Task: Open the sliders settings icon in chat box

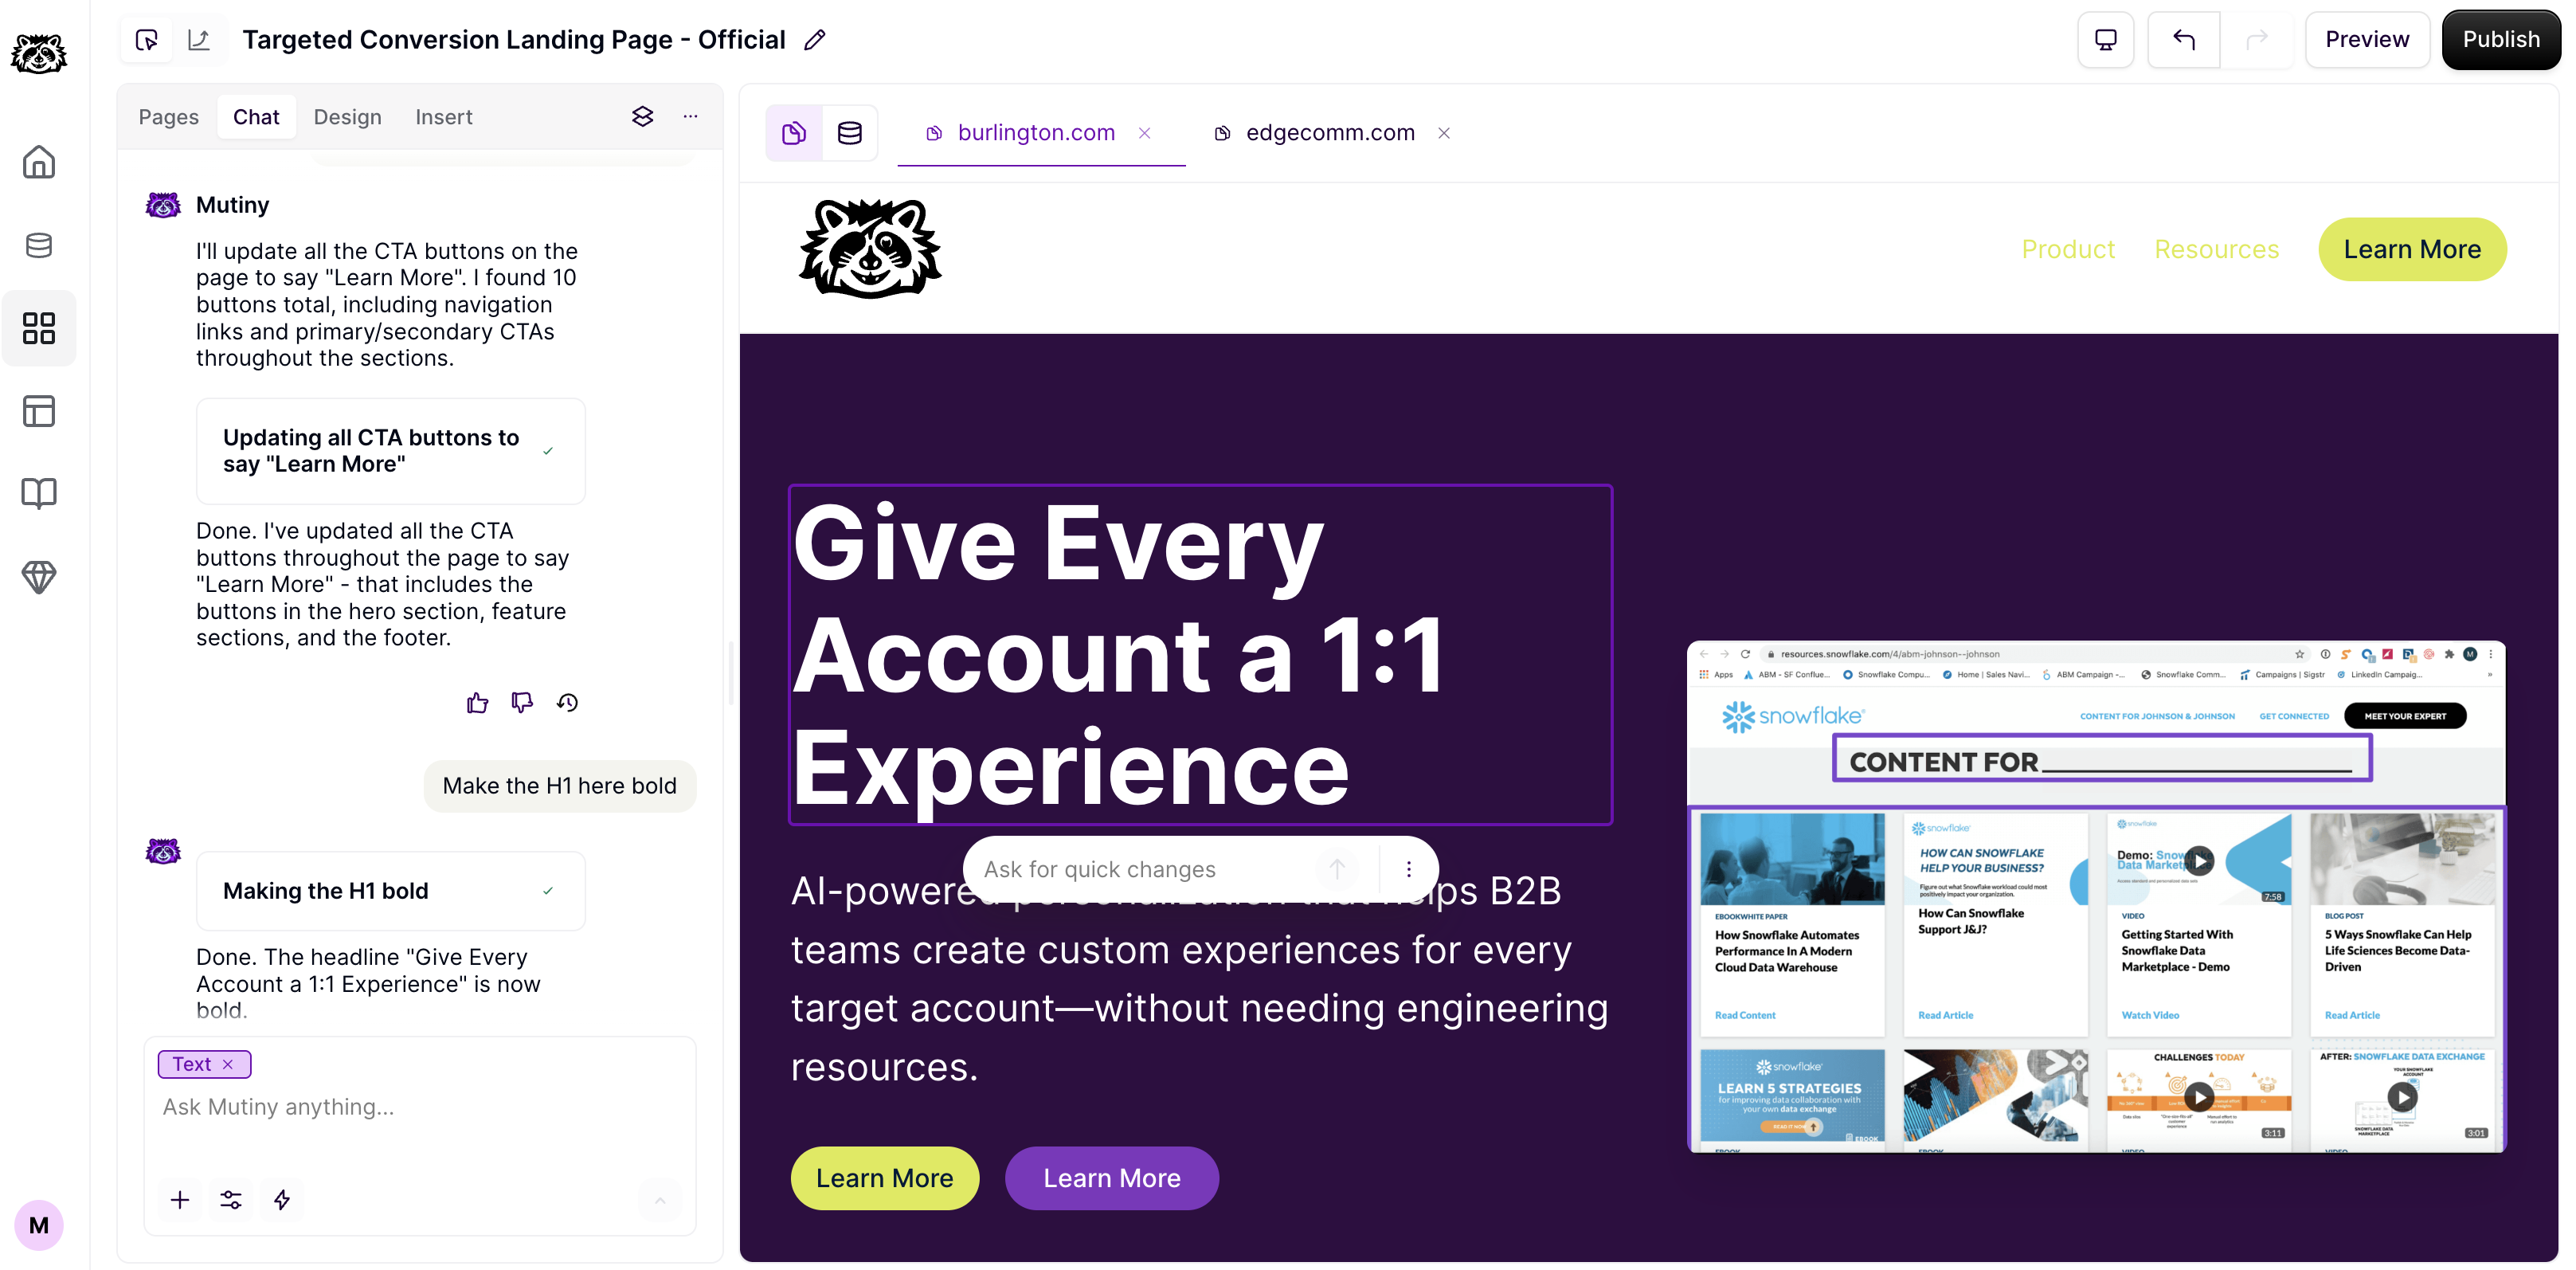Action: pos(231,1199)
